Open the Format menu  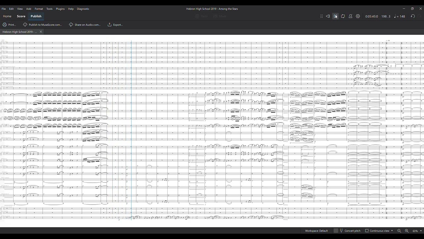click(39, 9)
